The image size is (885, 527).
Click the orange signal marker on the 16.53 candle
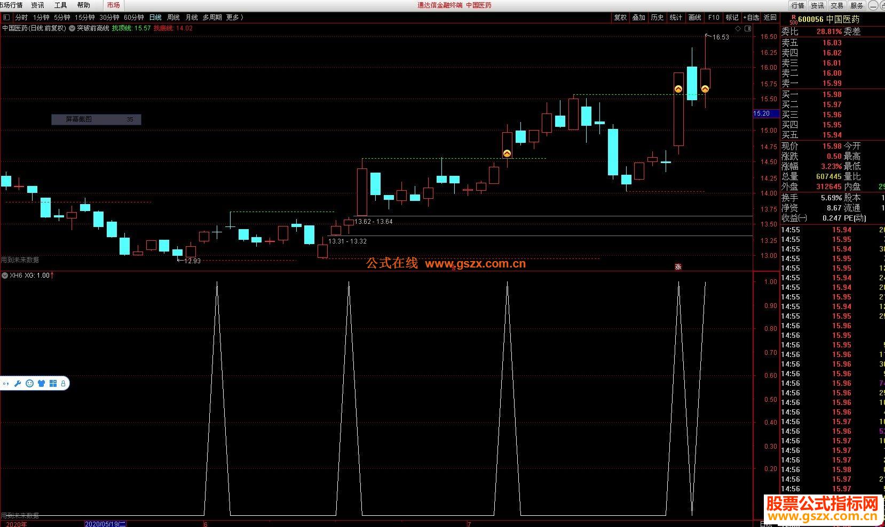[705, 89]
